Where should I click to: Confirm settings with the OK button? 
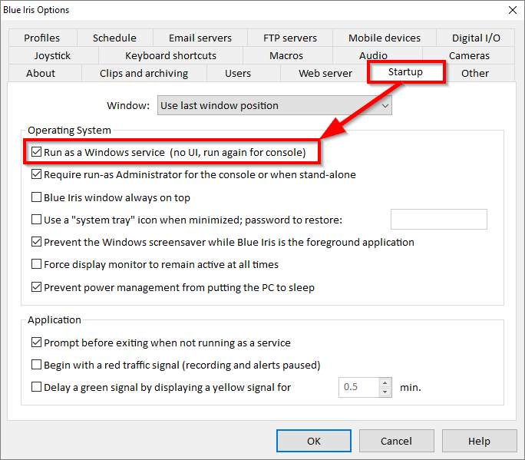314,441
